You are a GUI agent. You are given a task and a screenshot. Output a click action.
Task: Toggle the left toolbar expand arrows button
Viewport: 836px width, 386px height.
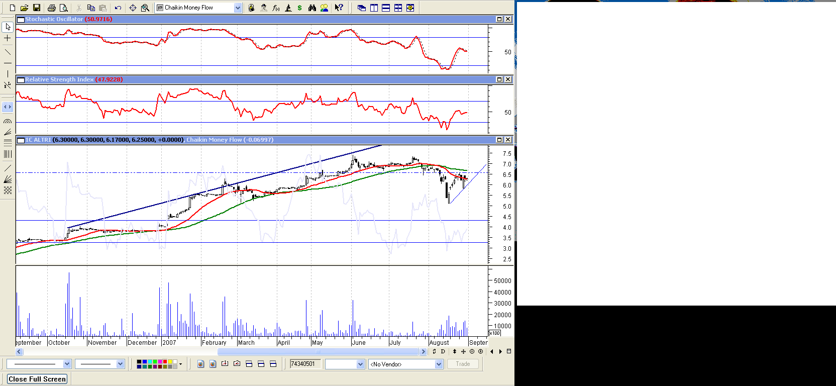(8, 107)
